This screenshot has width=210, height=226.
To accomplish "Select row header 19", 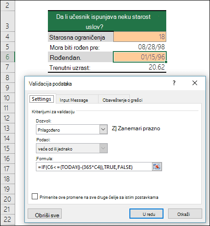I will pos(7,189).
